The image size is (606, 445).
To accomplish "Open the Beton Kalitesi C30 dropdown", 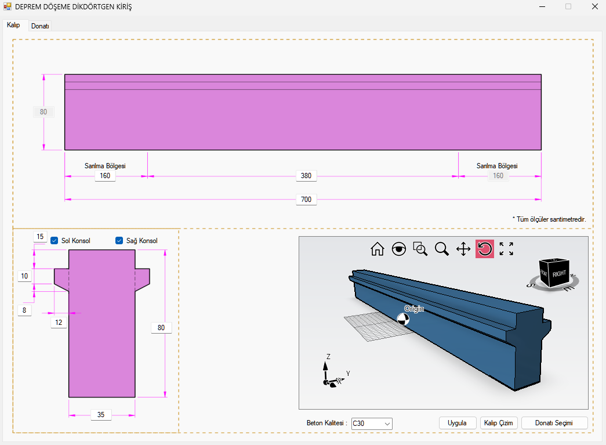I will click(372, 424).
